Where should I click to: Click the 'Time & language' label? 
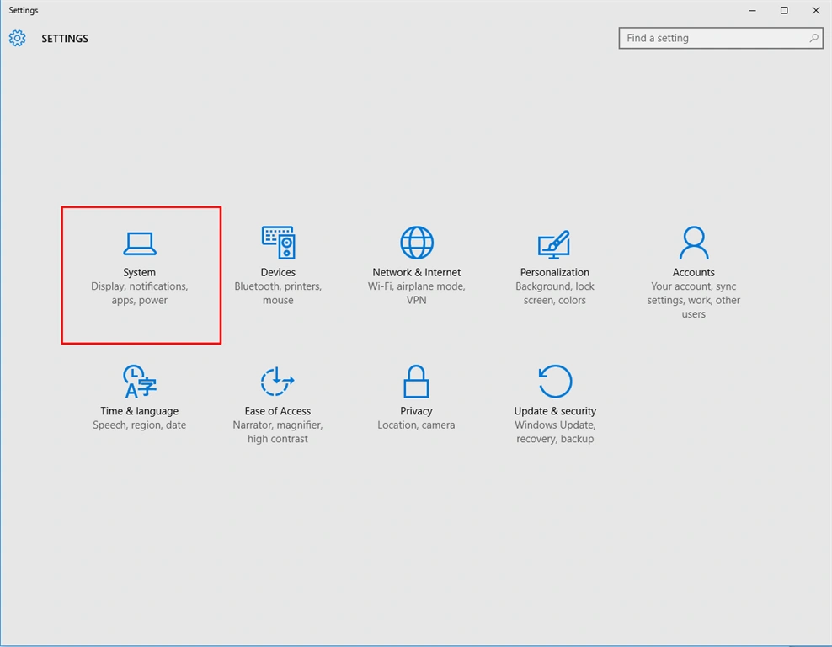click(140, 411)
